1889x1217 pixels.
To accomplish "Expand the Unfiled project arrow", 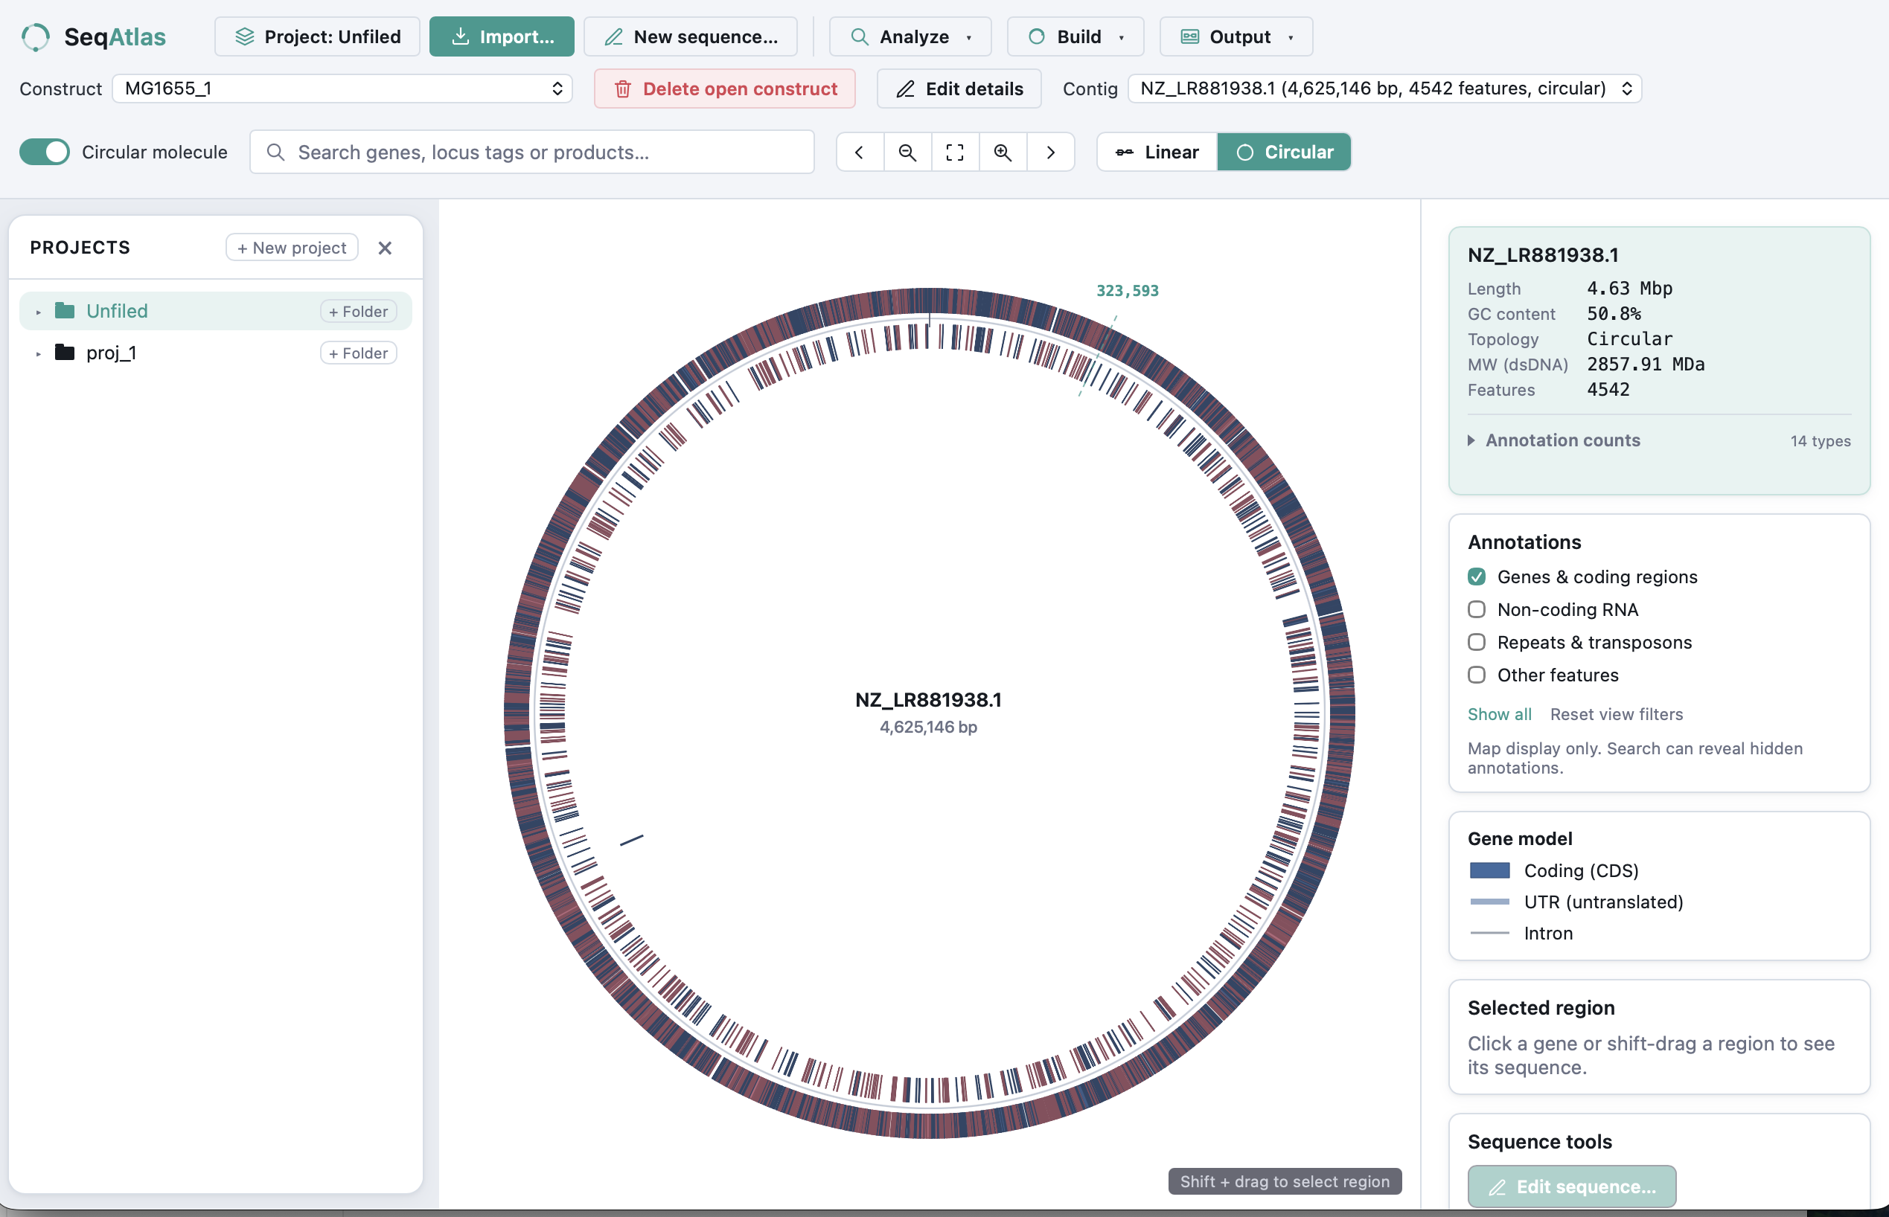I will pos(38,312).
